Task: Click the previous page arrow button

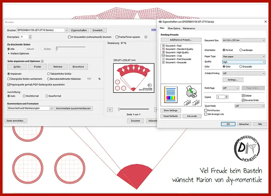Action: [110, 109]
